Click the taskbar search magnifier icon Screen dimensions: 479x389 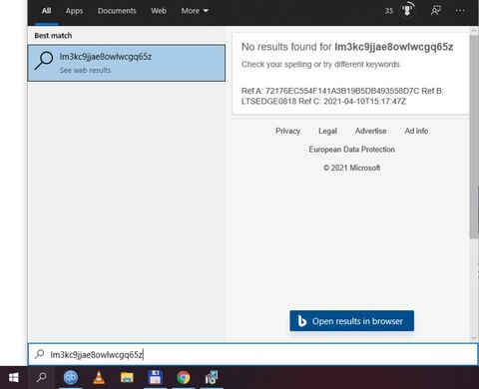[42, 377]
